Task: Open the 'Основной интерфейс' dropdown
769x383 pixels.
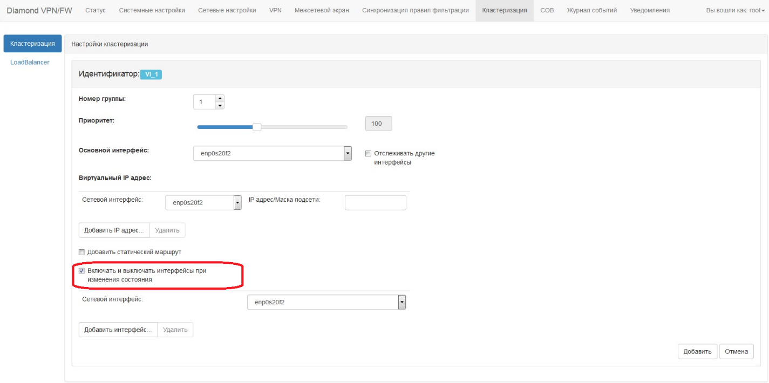Action: pos(273,153)
